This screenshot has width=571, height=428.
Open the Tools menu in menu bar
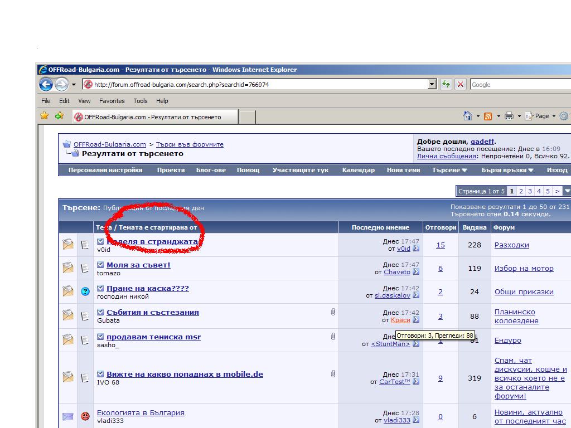tap(141, 101)
